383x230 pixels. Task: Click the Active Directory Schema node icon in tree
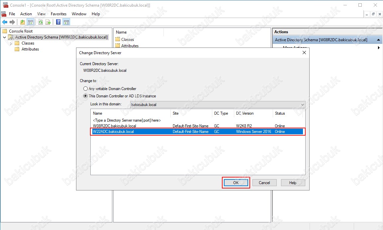[11, 37]
